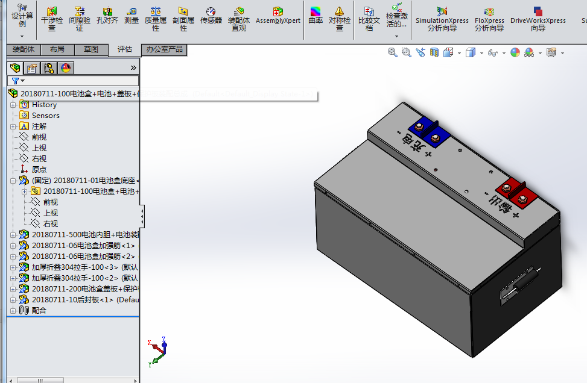The height and width of the screenshot is (383, 587).
Task: Open dropdown arrow under 检查激活的
Action: pos(397,36)
